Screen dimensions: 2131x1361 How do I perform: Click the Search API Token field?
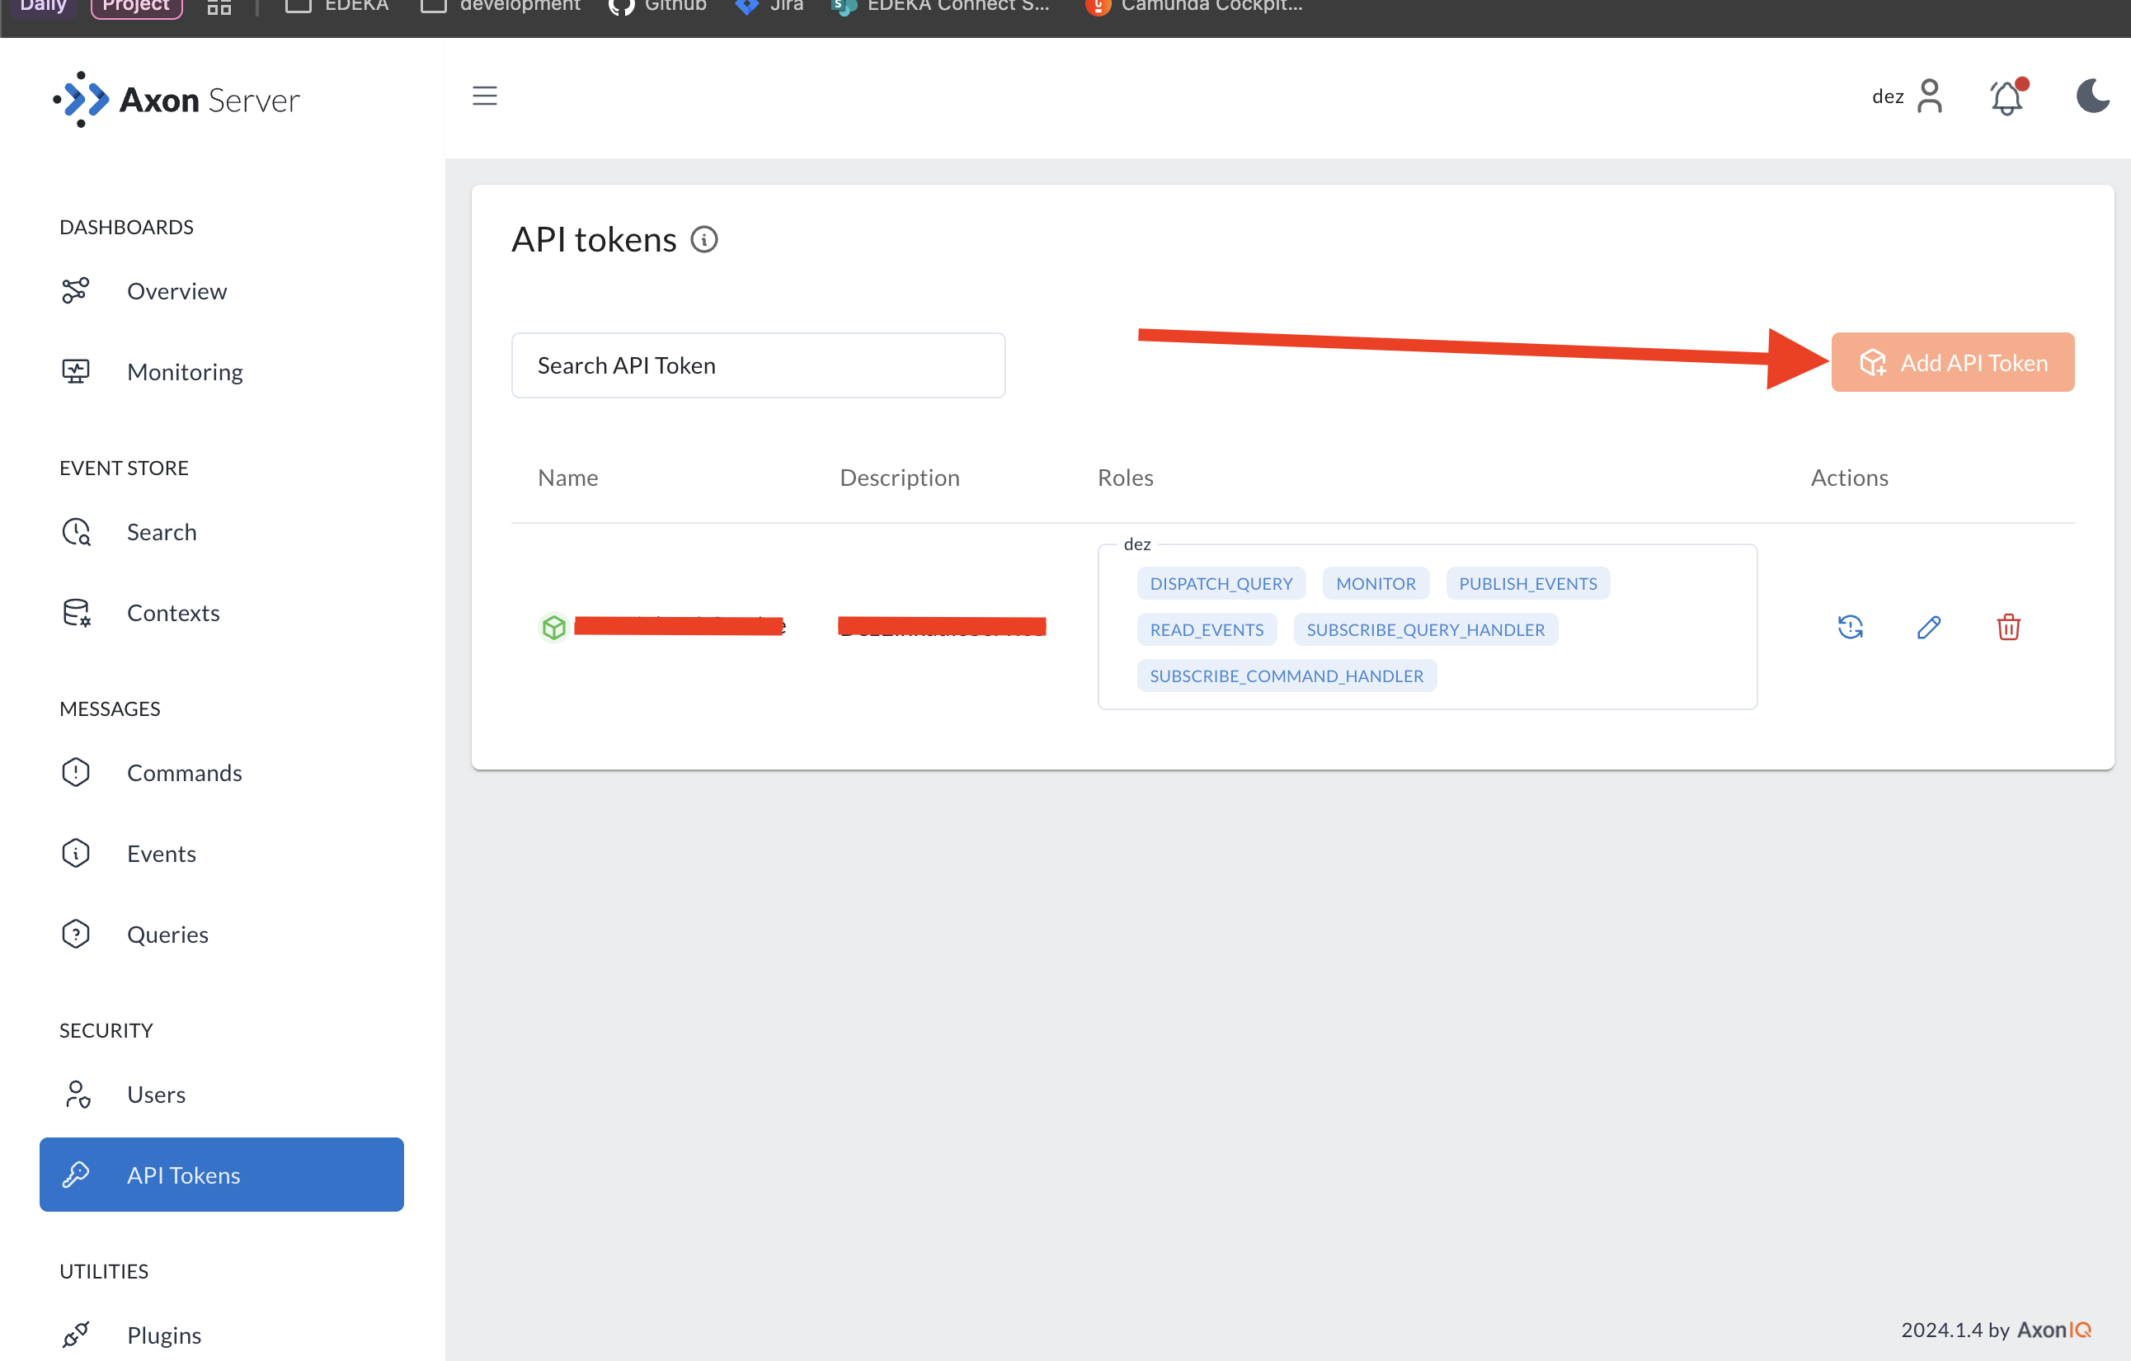[x=758, y=365]
